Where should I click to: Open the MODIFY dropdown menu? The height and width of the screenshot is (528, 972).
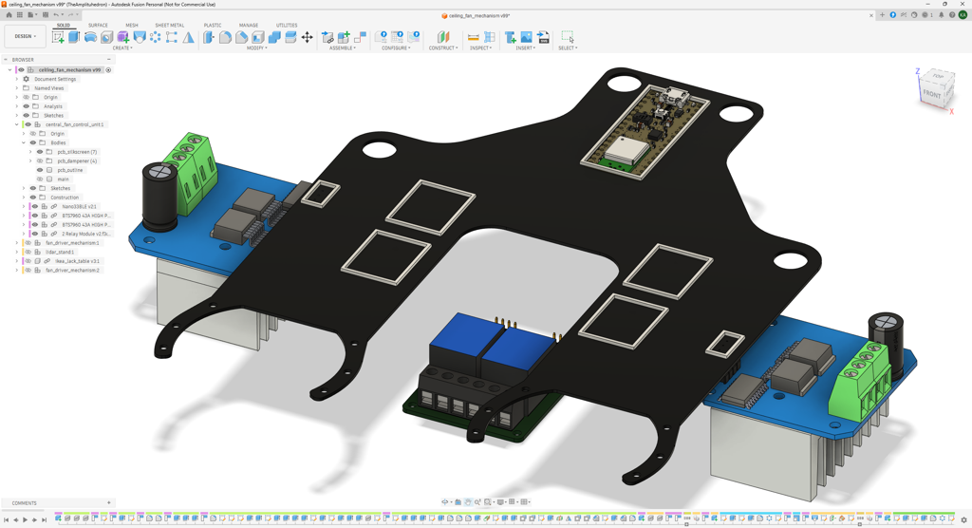[256, 47]
